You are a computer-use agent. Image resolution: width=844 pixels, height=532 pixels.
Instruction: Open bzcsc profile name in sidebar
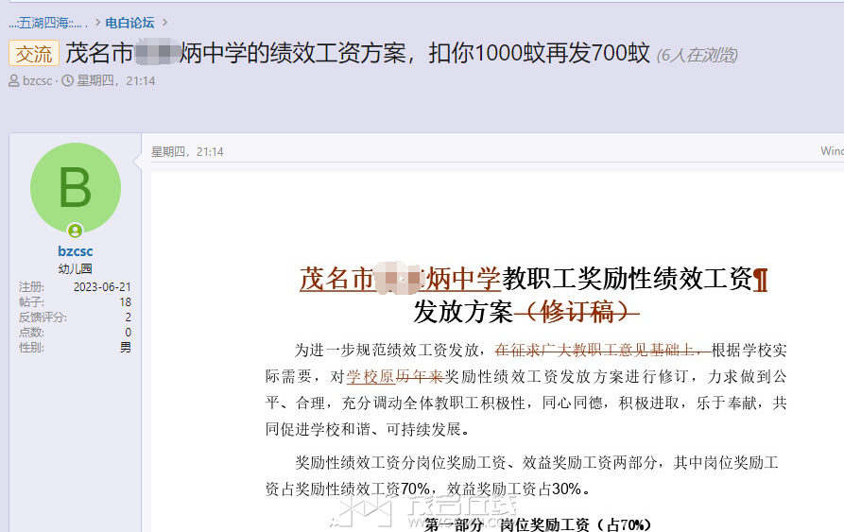click(76, 251)
